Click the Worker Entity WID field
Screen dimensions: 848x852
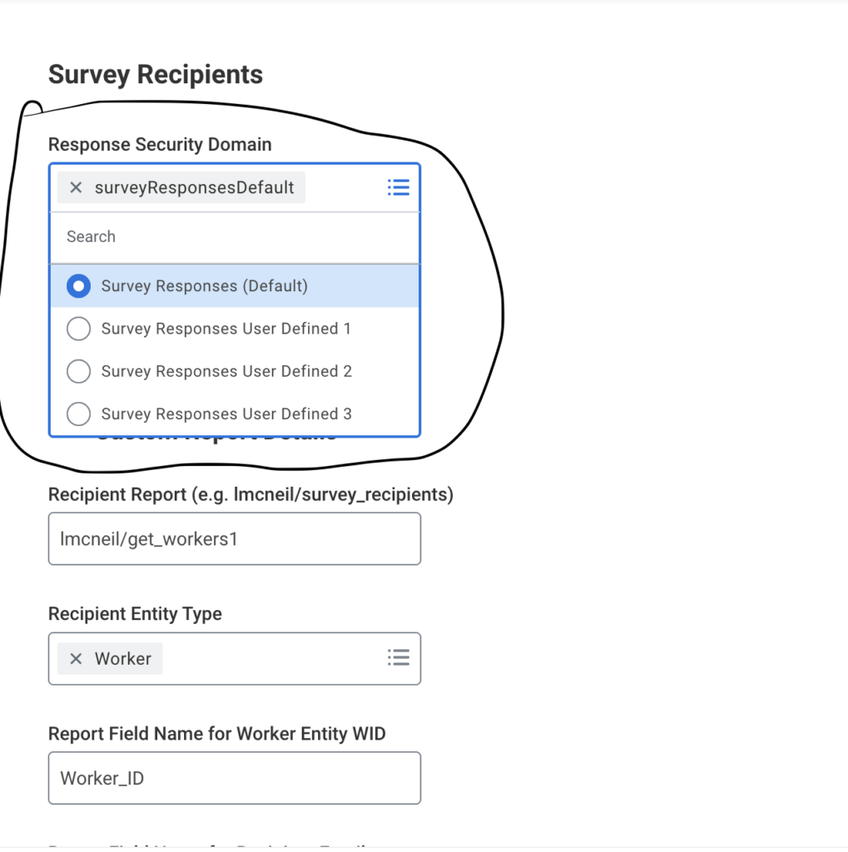click(235, 779)
